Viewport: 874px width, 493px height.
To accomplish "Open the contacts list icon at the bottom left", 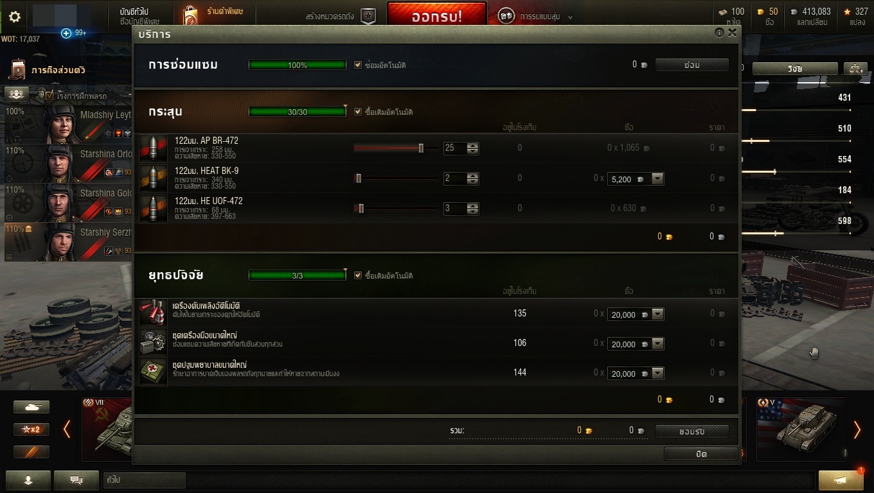I will tap(28, 480).
